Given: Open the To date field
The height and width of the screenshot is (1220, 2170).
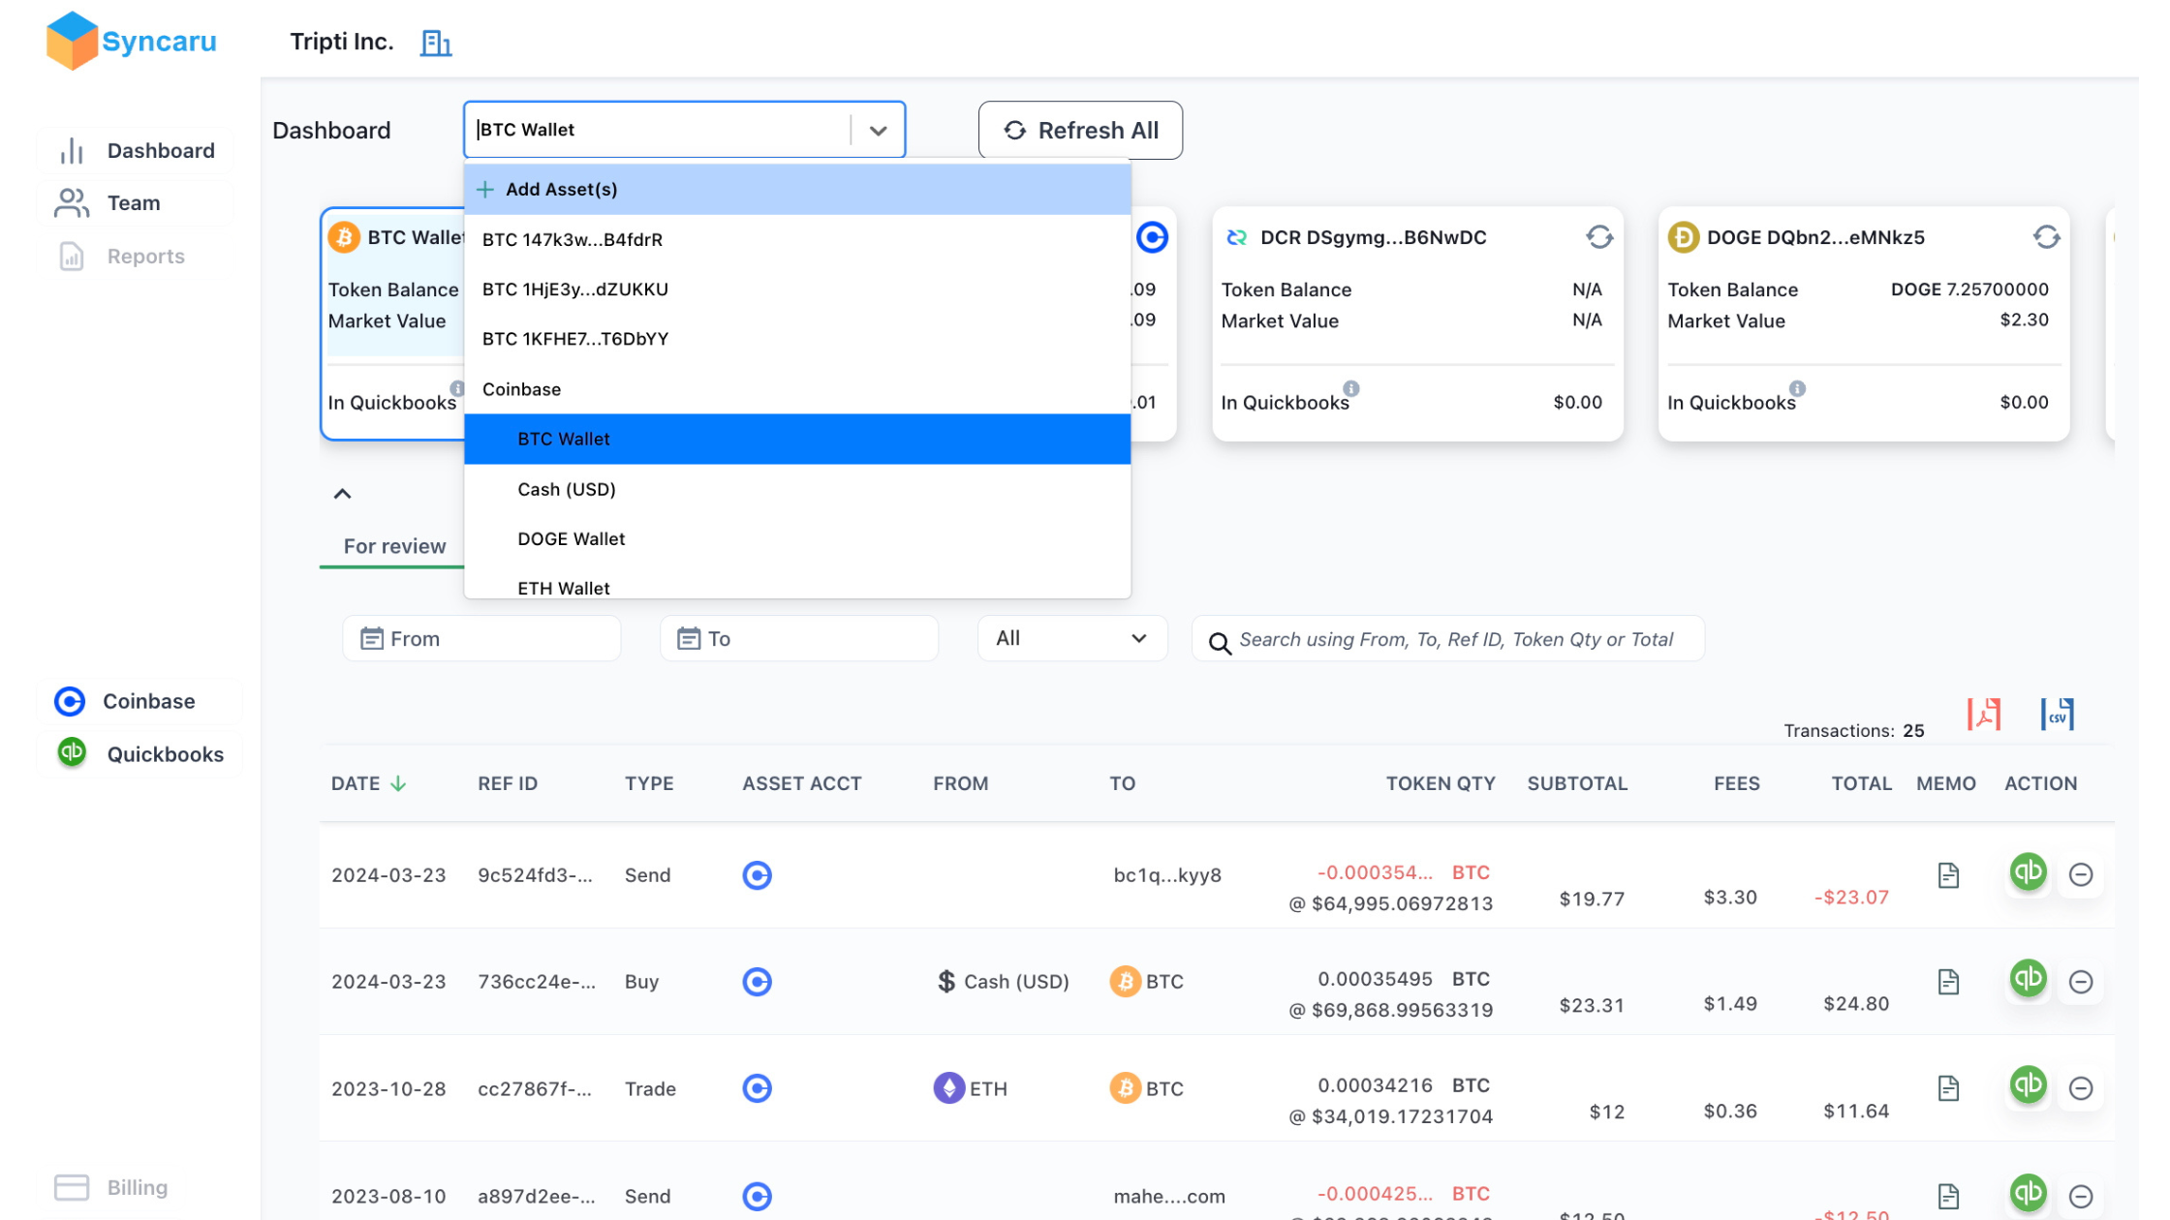Looking at the screenshot, I should (799, 638).
